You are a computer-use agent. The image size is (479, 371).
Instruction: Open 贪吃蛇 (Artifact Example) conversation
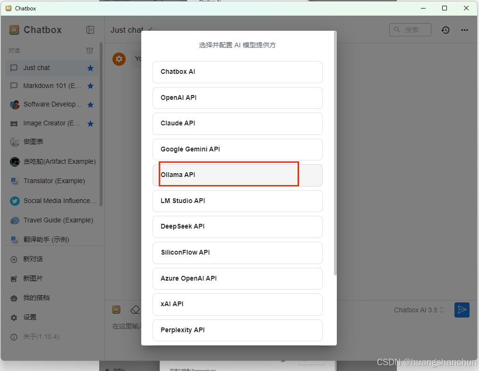(x=52, y=162)
